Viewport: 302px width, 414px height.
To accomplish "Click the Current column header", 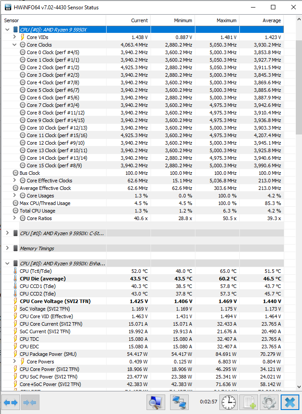I will tap(139, 20).
